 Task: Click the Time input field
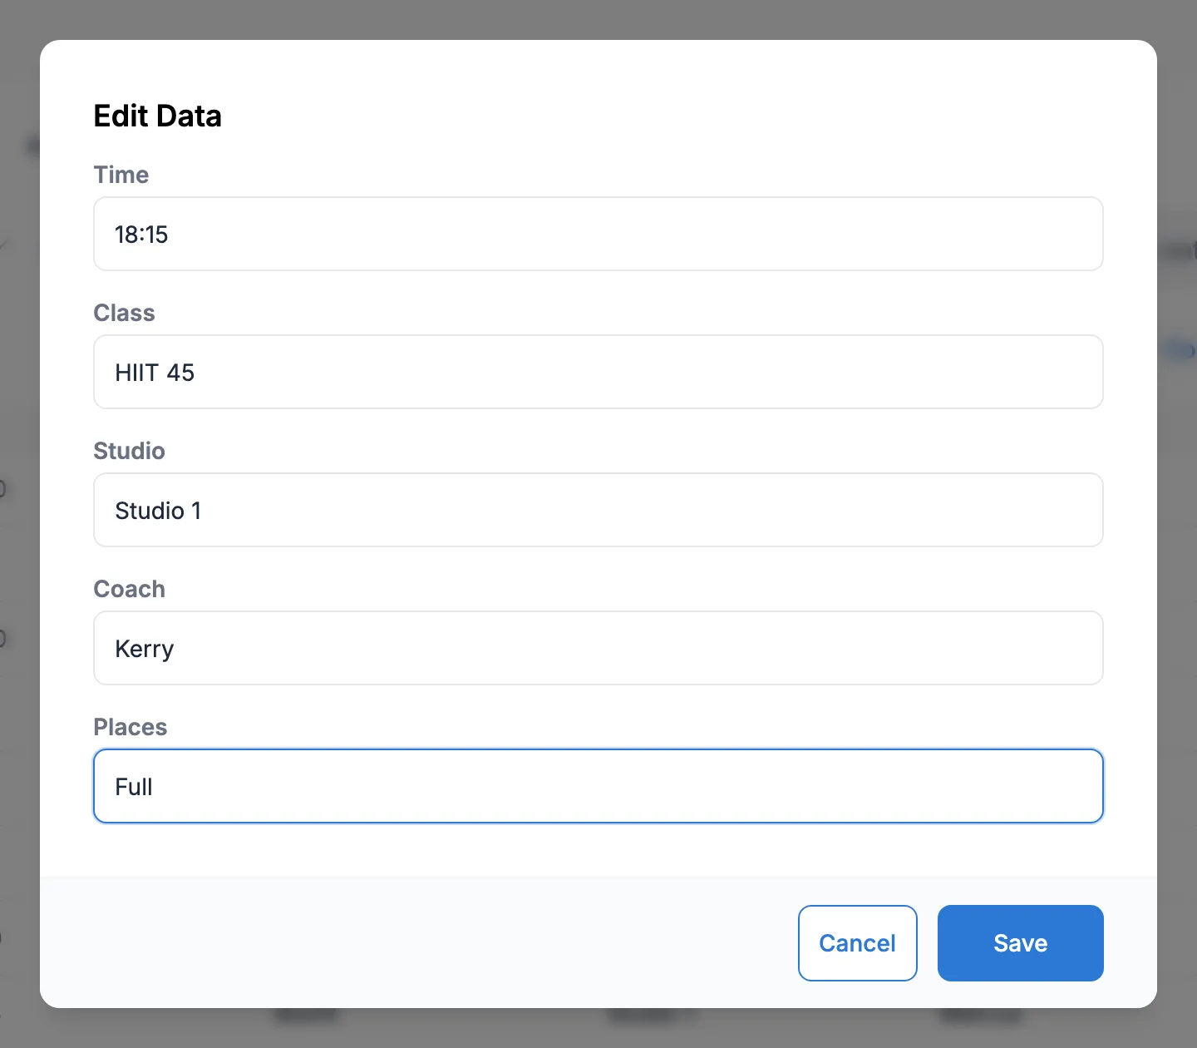(x=598, y=234)
